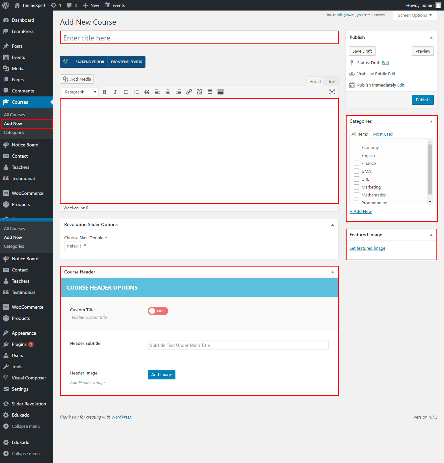
Task: Click the insert link icon
Action: pos(189,92)
